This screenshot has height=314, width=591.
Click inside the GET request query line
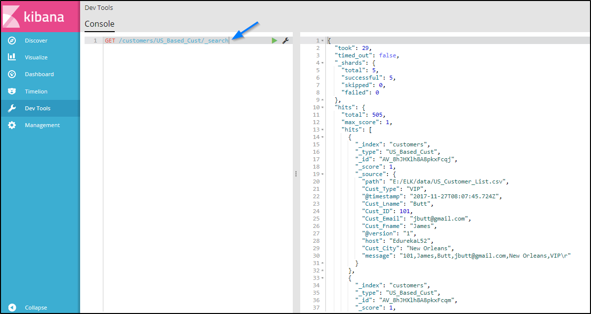tap(166, 41)
